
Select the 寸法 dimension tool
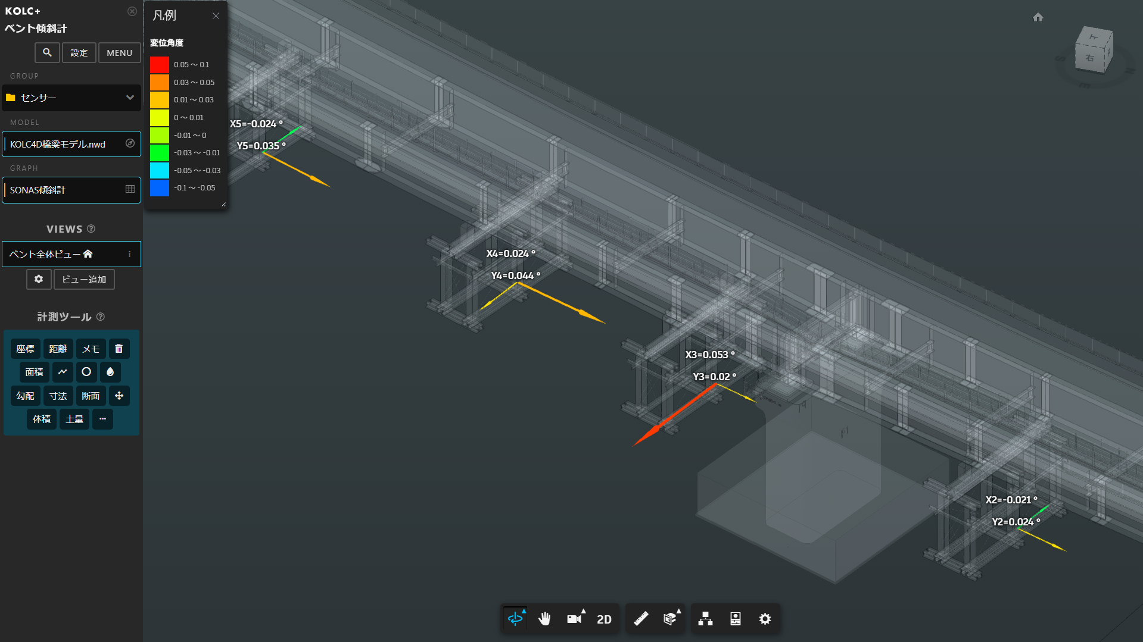58,396
